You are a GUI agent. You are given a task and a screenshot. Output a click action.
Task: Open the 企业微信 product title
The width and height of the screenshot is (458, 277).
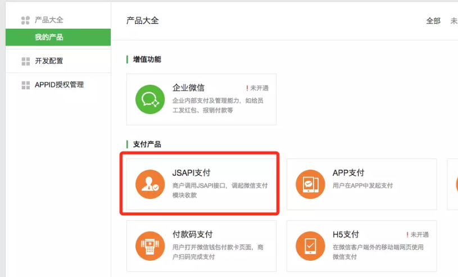pyautogui.click(x=188, y=88)
